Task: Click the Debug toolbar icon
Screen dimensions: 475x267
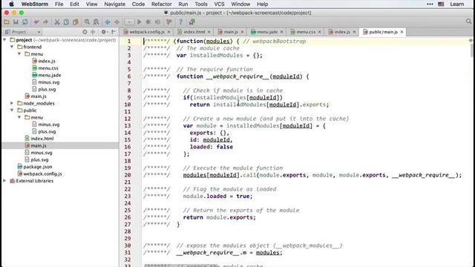Action: tap(148, 22)
